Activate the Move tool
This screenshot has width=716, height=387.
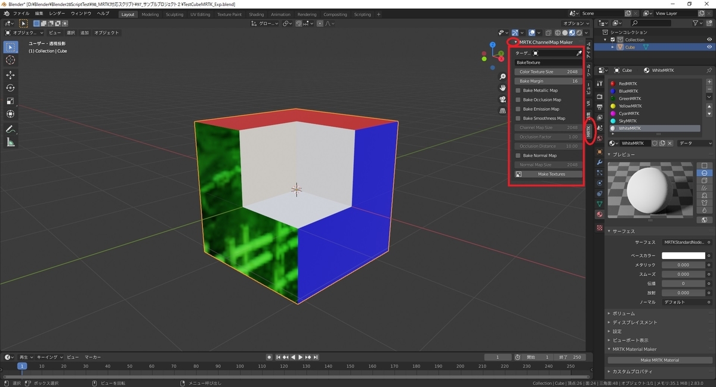pos(11,75)
